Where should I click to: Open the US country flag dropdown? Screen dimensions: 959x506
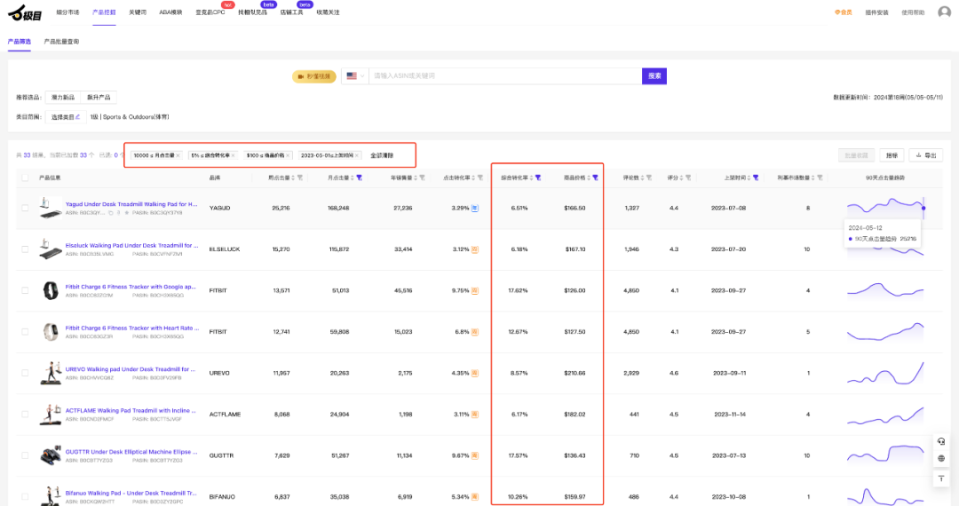click(x=356, y=76)
